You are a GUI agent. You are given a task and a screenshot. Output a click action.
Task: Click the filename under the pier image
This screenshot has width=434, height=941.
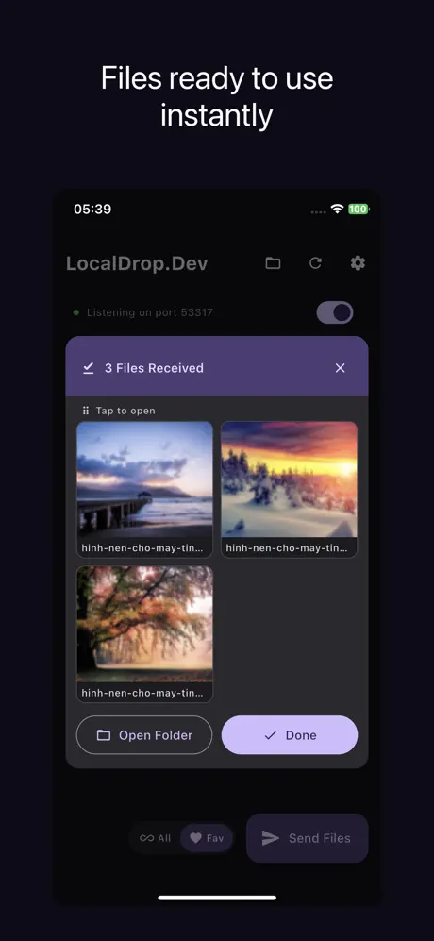142,548
